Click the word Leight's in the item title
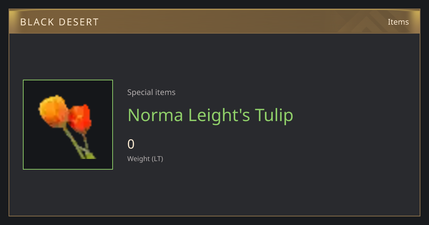The height and width of the screenshot is (225, 429). pos(219,115)
